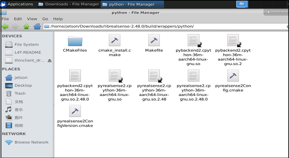Switch to Downloads - File Manager window

tap(69, 4)
